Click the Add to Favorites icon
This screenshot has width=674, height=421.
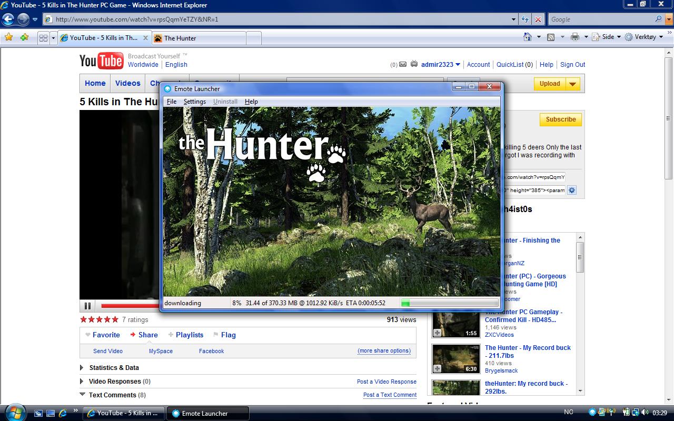tap(24, 37)
